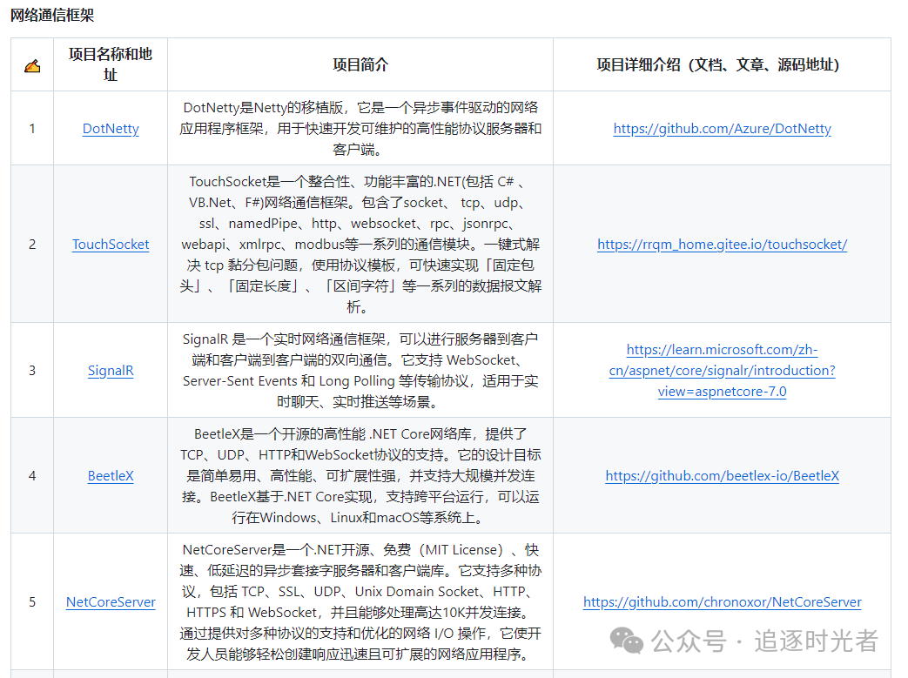Screen dimensions: 908x678
Task: Click the 项目名称和地址 column header
Action: 111,64
